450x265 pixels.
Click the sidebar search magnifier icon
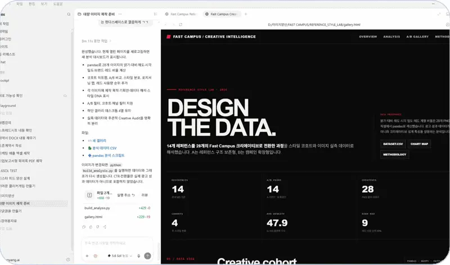[69, 14]
